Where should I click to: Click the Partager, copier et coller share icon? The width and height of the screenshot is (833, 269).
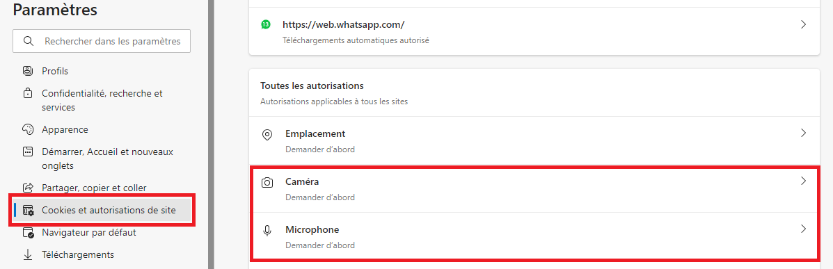click(28, 188)
